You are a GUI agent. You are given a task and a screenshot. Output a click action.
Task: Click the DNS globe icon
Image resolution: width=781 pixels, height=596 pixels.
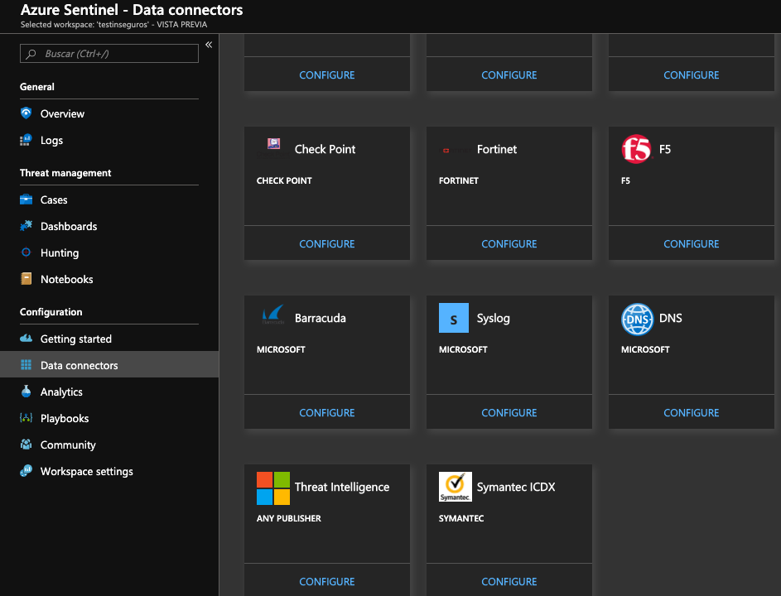pos(637,319)
